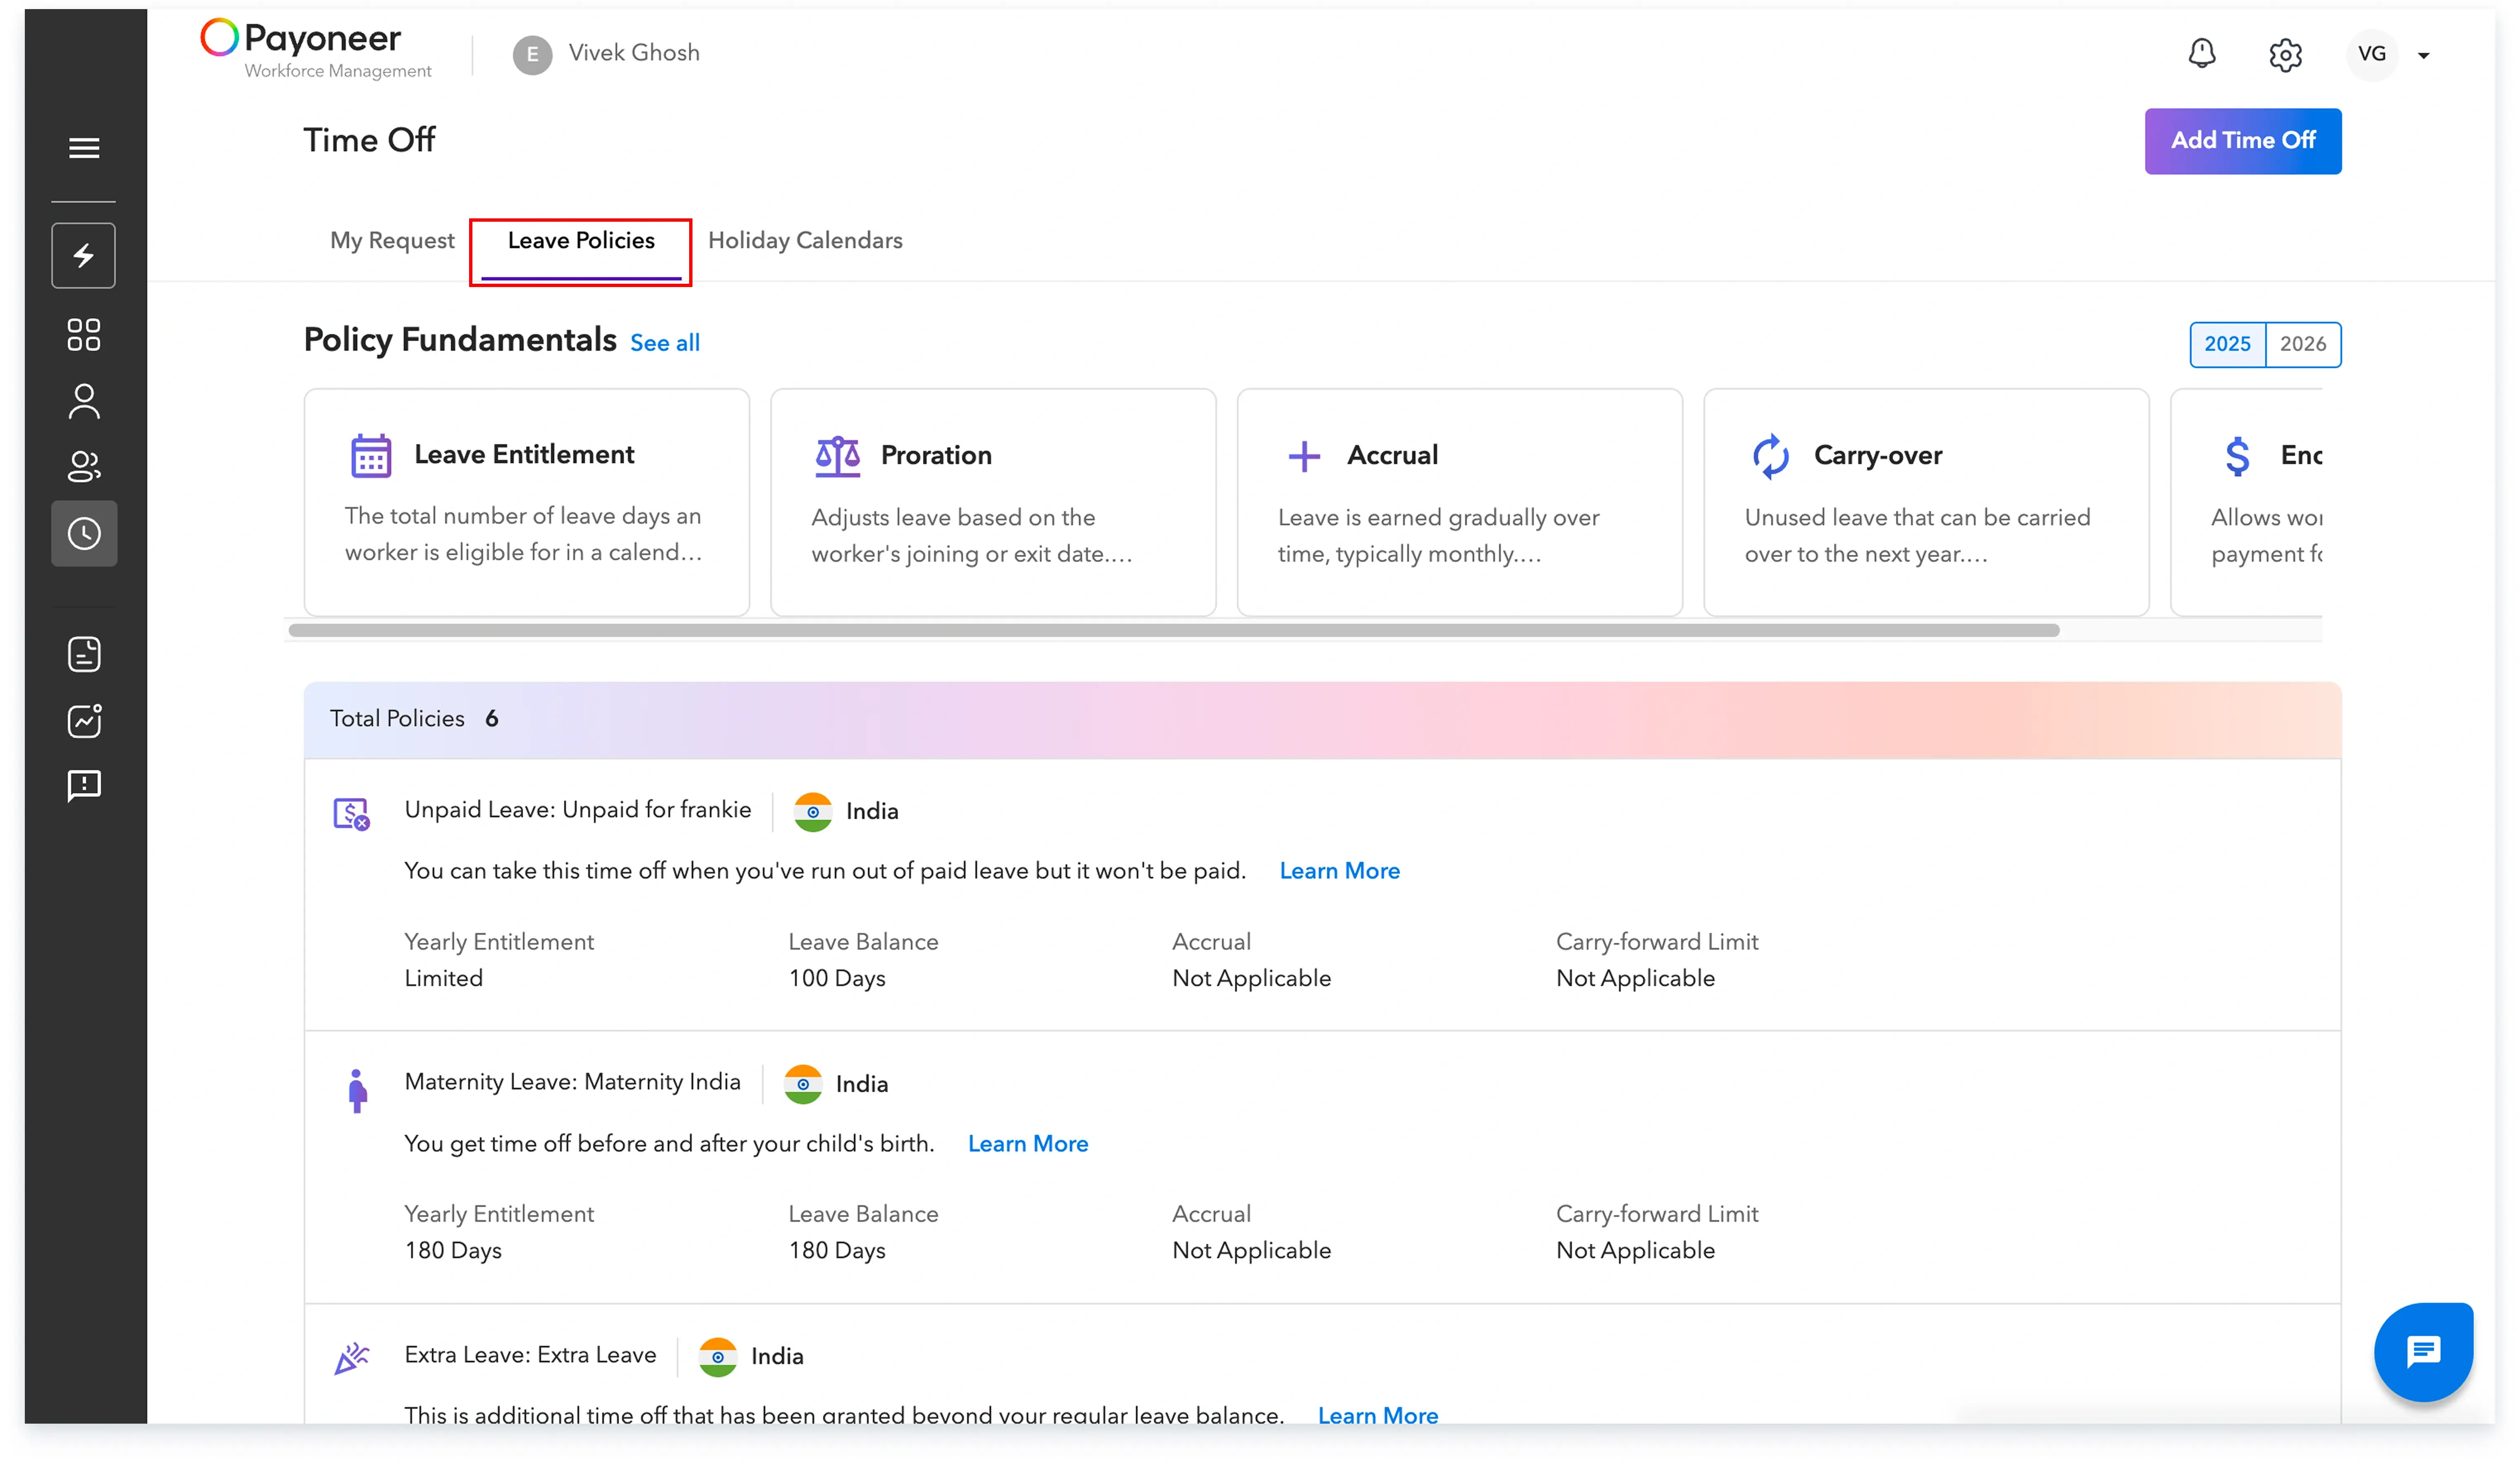Open the dashboard grid icon in sidebar
2520x1465 pixels.
[x=84, y=334]
